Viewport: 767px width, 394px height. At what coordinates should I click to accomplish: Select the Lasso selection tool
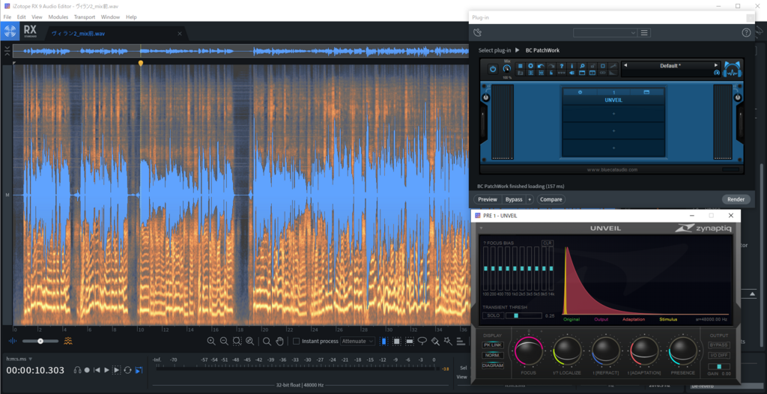click(x=422, y=341)
